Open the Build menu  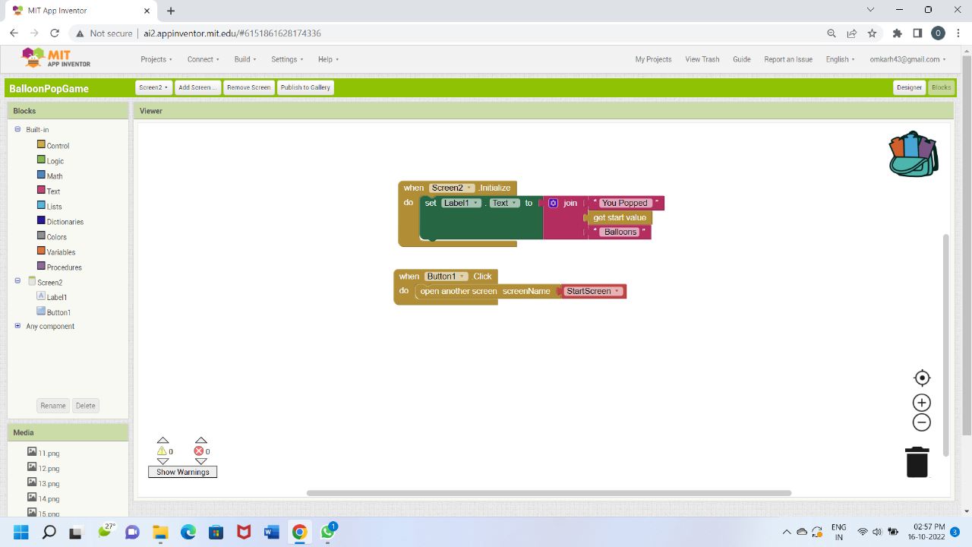[x=245, y=59]
